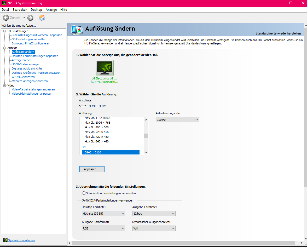The image size is (307, 247).
Task: Open 3D-Einstellungen verwalten
Action: click(x=29, y=39)
